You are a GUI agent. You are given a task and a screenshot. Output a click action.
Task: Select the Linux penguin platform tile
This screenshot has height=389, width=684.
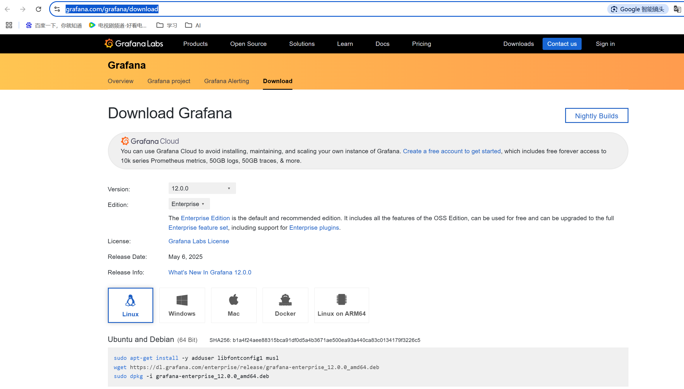(x=130, y=305)
